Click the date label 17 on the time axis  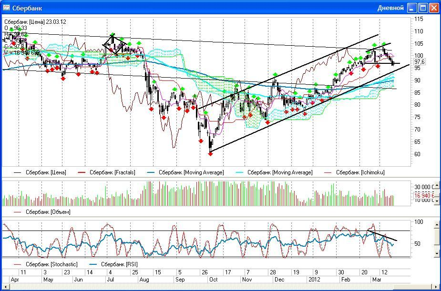point(228,272)
